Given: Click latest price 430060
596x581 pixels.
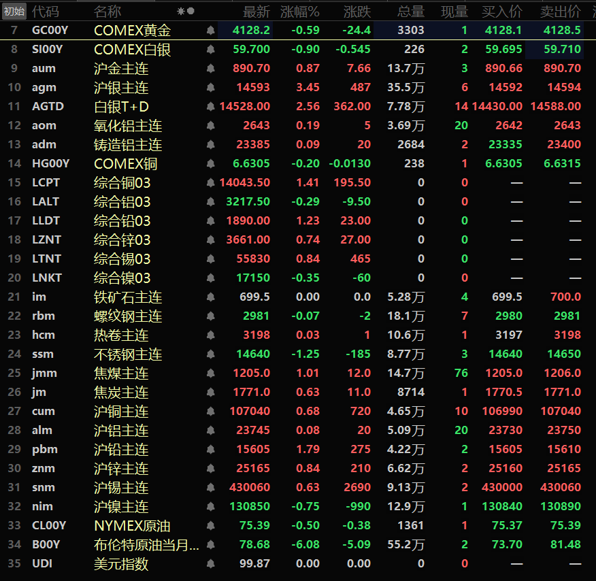Looking at the screenshot, I should [249, 487].
